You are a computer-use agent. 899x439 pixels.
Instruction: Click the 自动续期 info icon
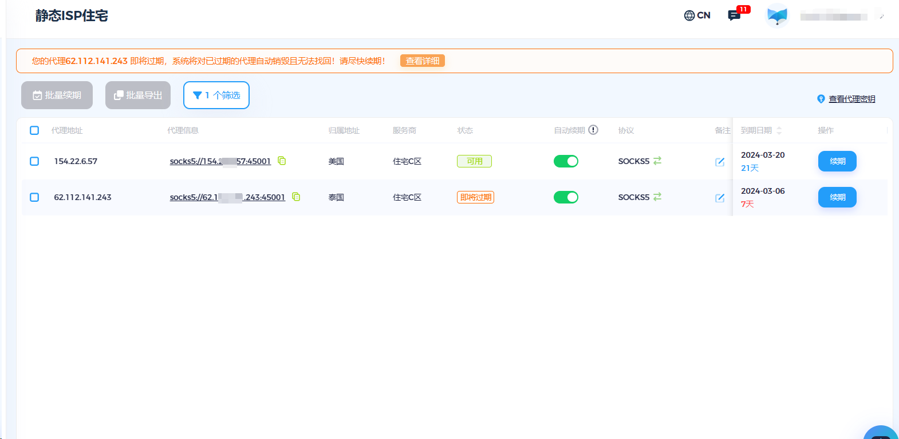coord(593,130)
